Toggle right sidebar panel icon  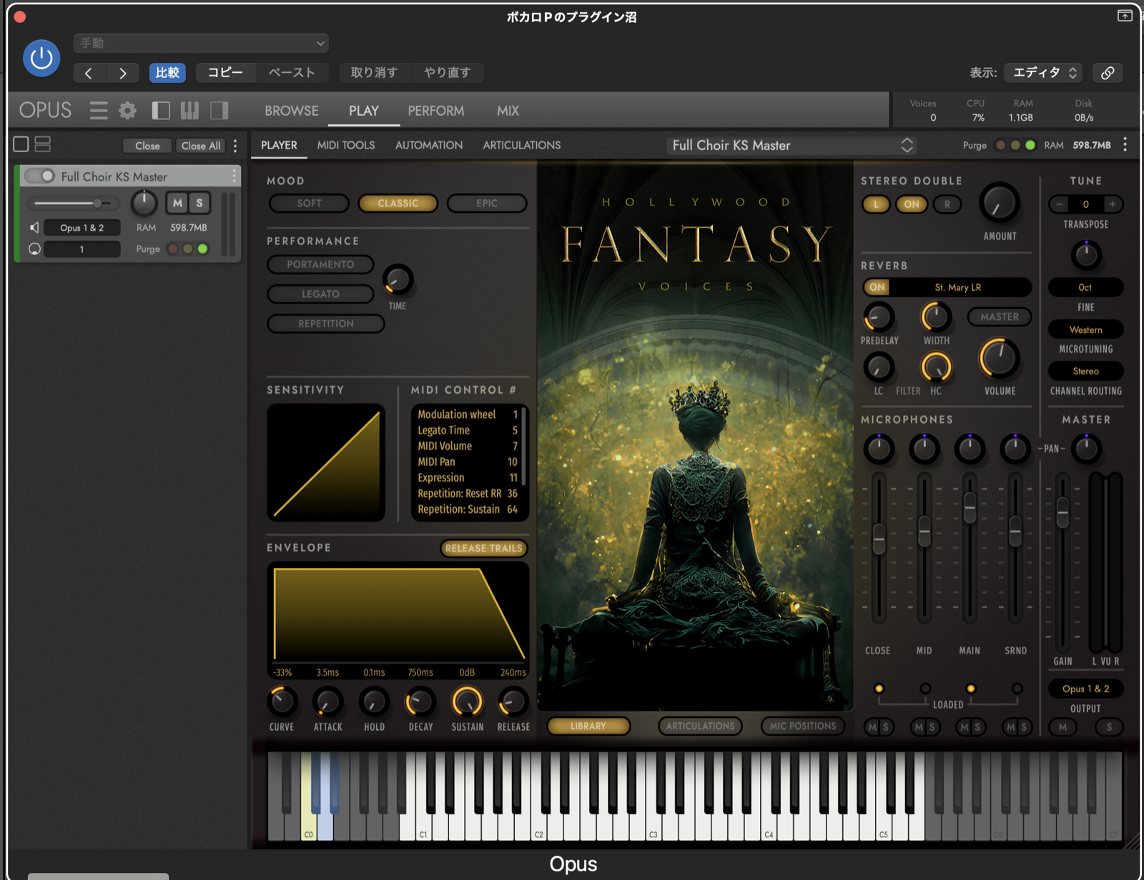[x=219, y=111]
